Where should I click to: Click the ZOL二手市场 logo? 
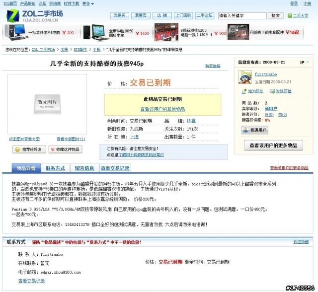[34, 15]
